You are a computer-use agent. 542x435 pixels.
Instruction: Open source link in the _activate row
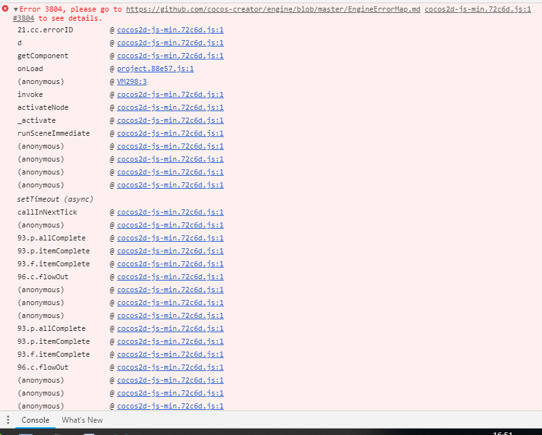coord(170,121)
